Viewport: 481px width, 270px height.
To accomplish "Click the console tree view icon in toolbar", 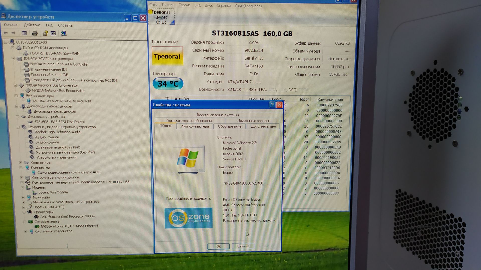I will click(24, 33).
